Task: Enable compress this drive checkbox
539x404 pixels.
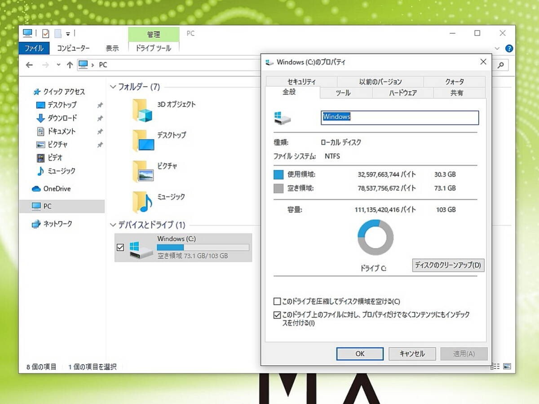Action: tap(277, 301)
